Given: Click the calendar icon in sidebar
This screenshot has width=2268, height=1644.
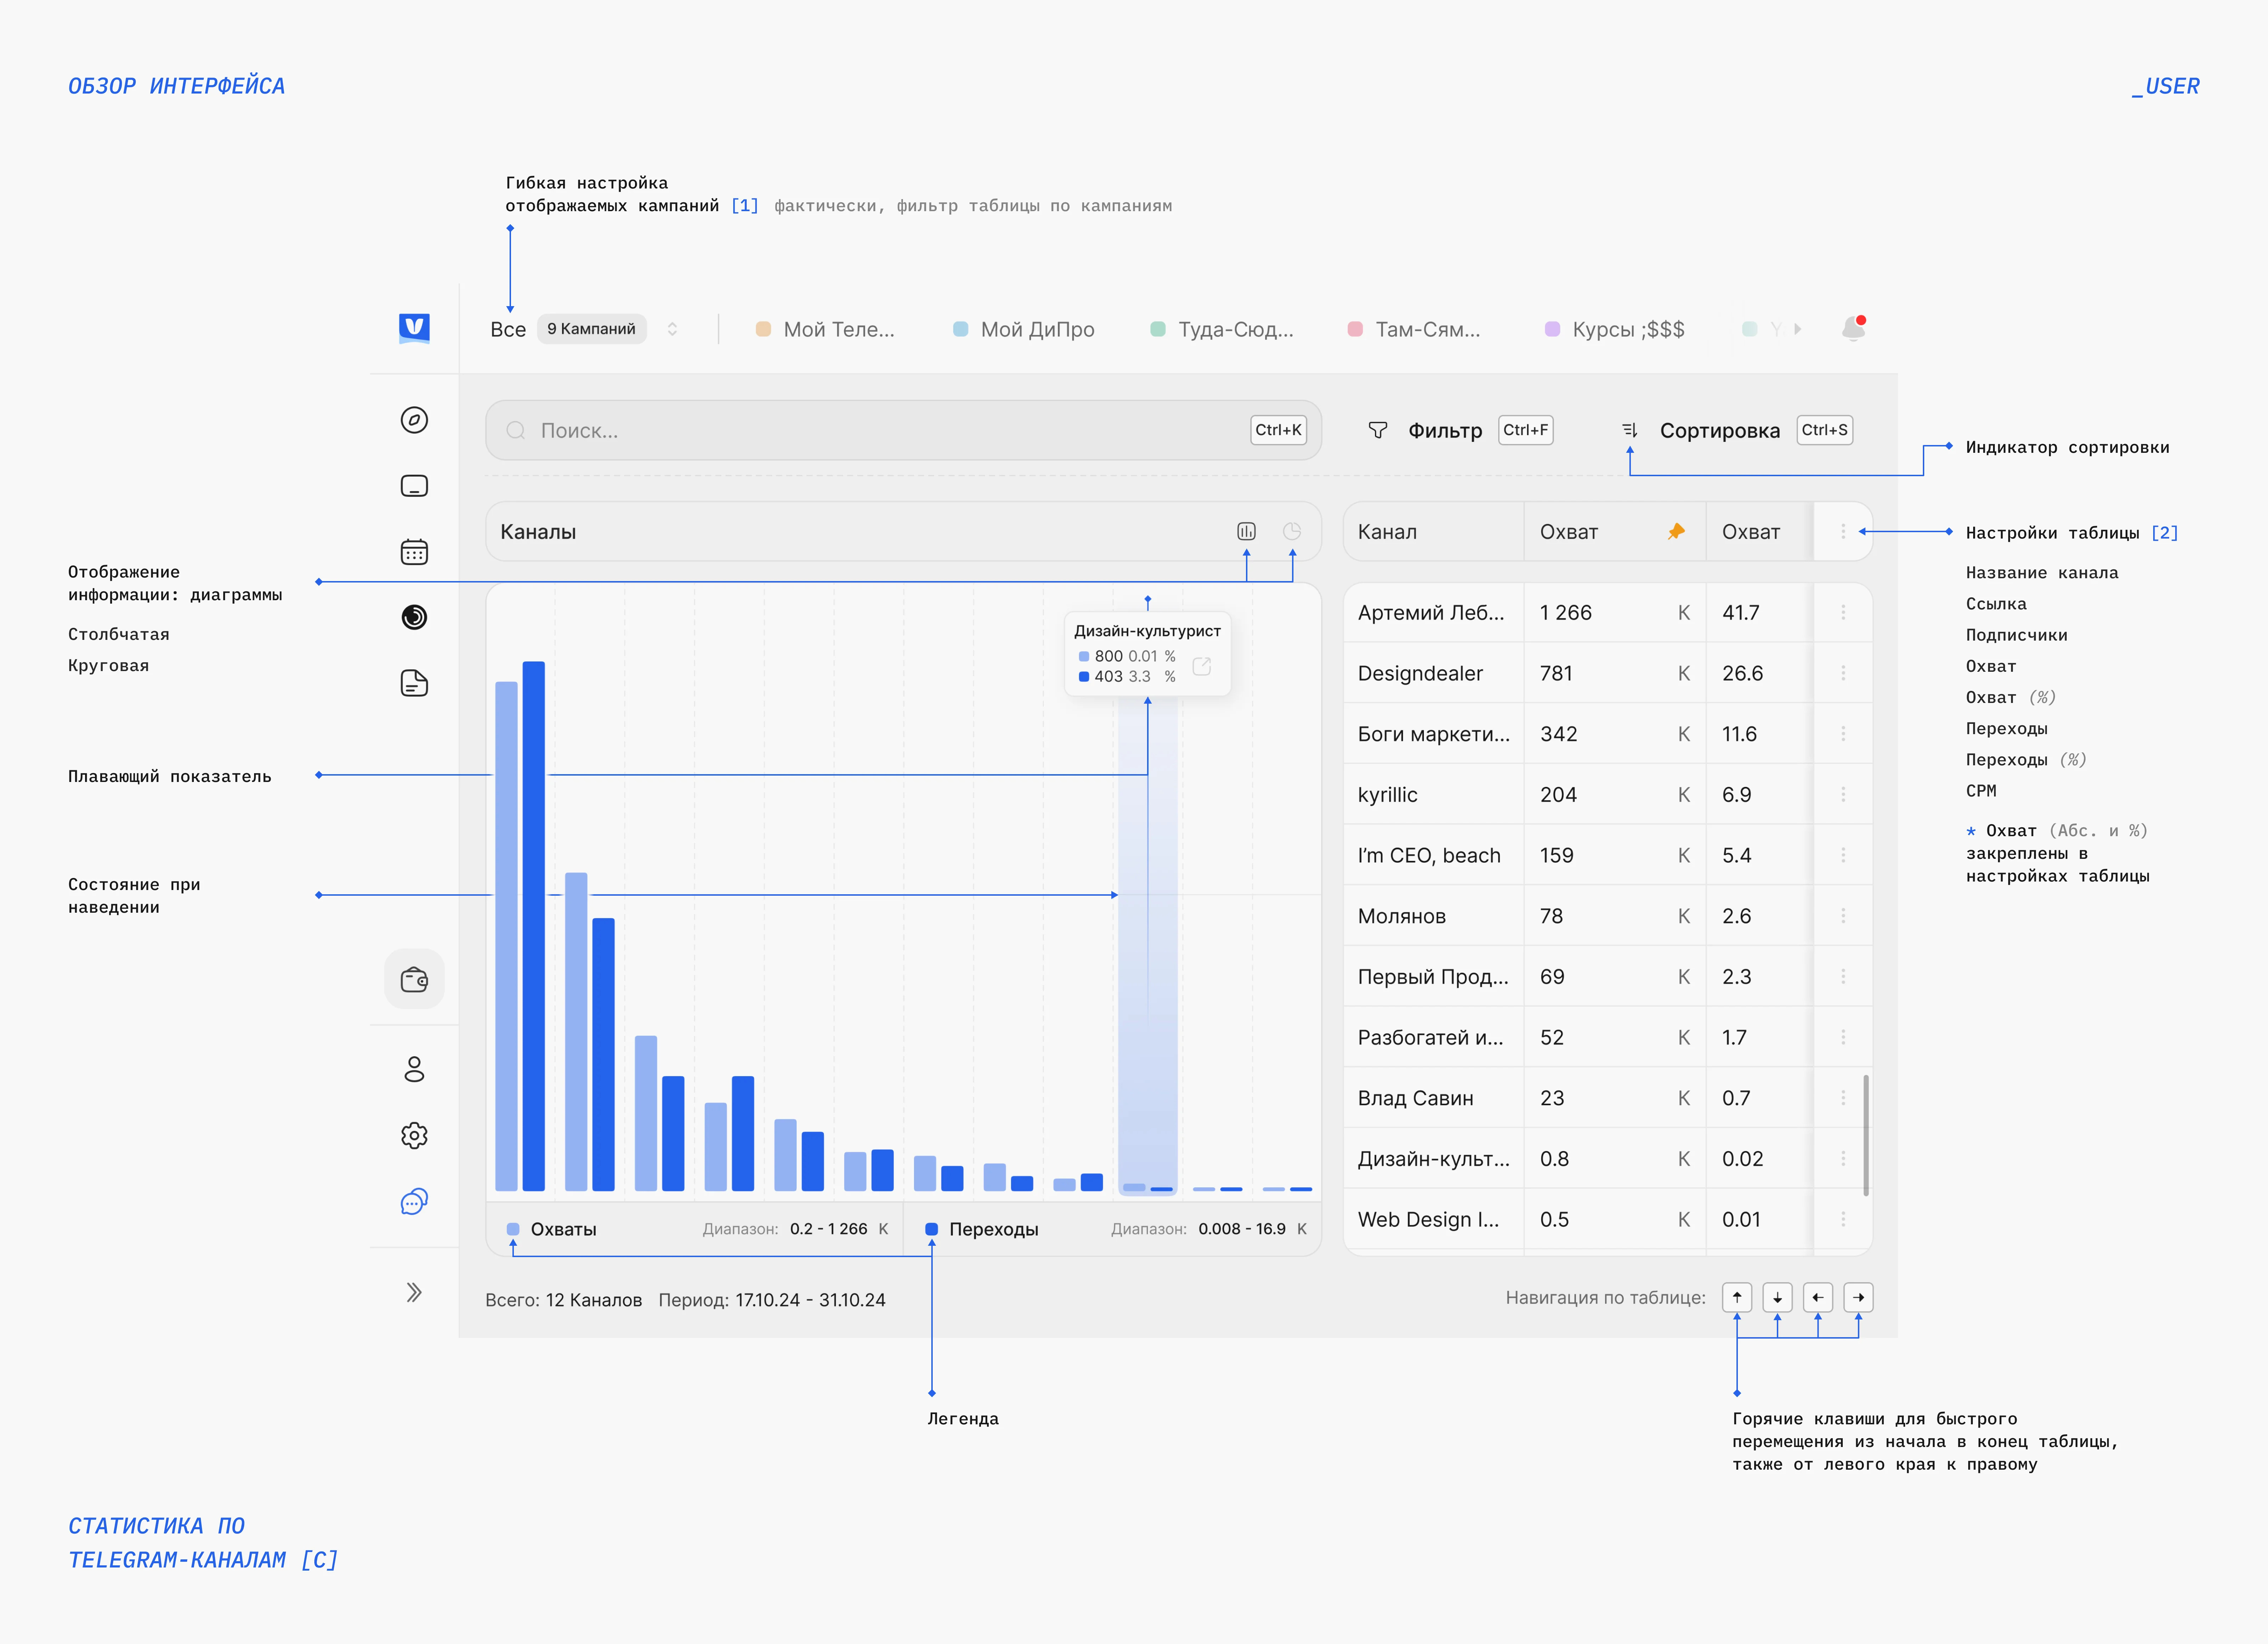Looking at the screenshot, I should click(x=414, y=552).
